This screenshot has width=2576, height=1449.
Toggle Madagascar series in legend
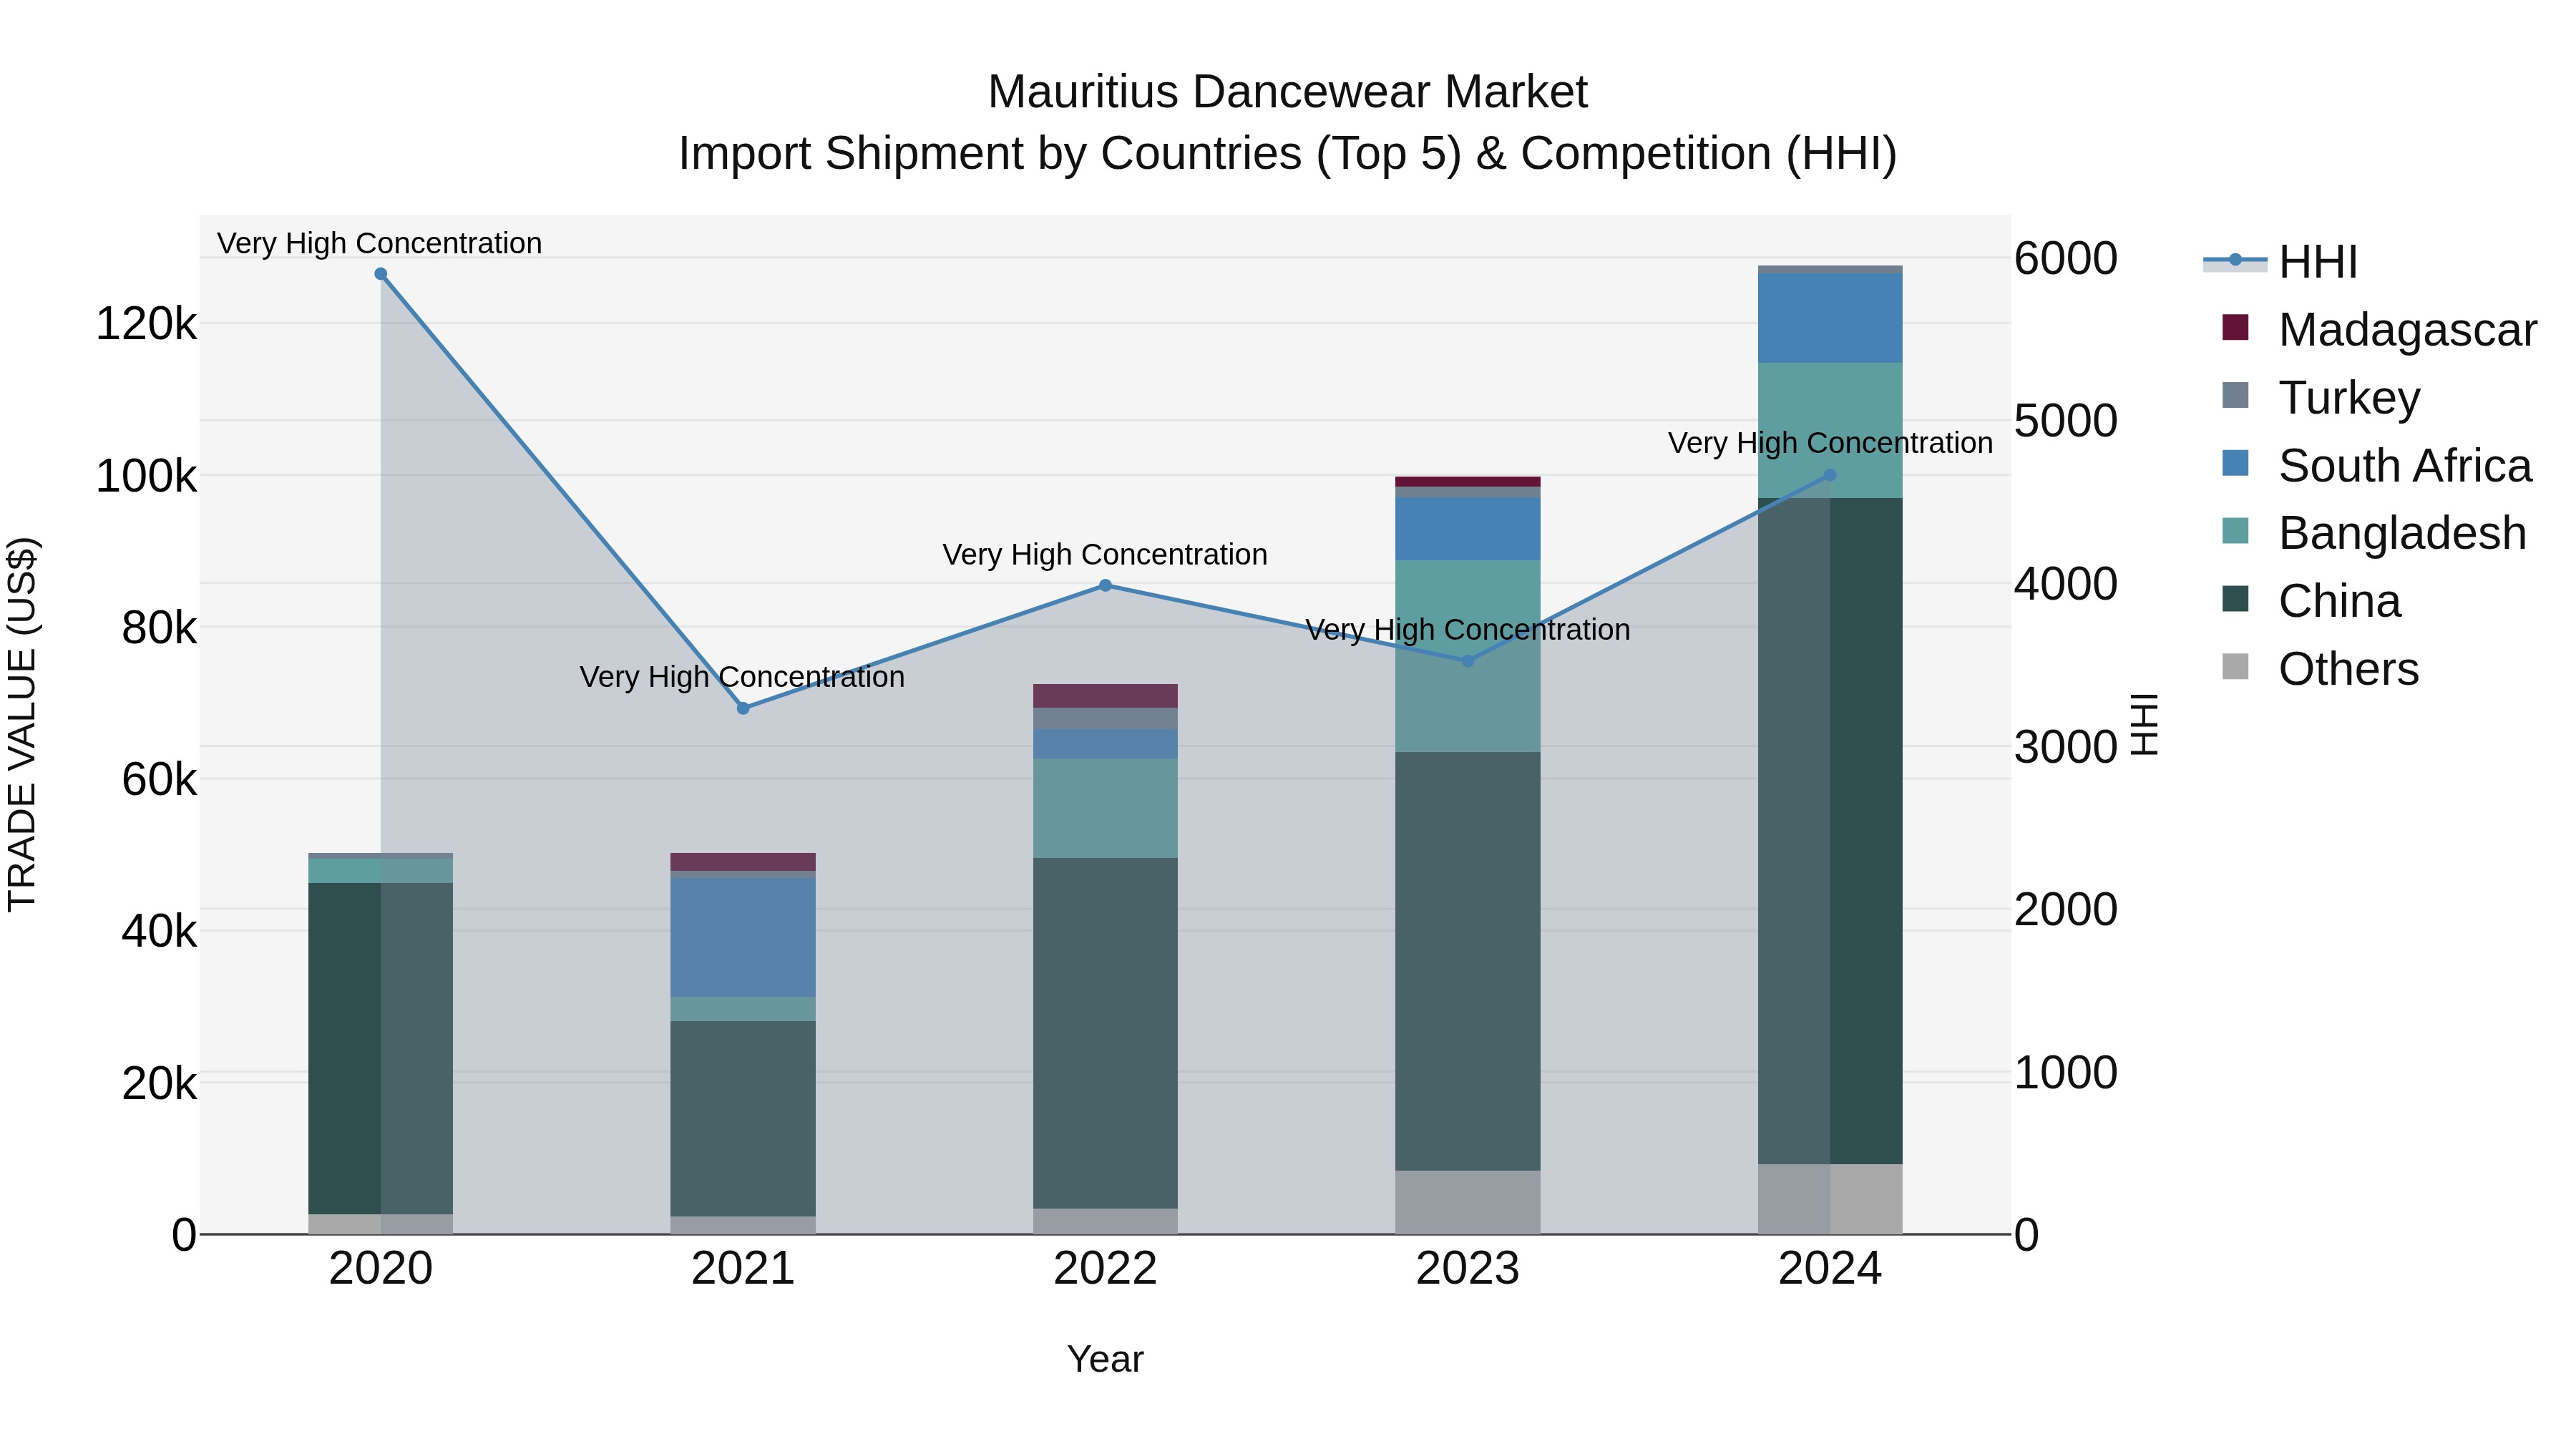(2379, 330)
